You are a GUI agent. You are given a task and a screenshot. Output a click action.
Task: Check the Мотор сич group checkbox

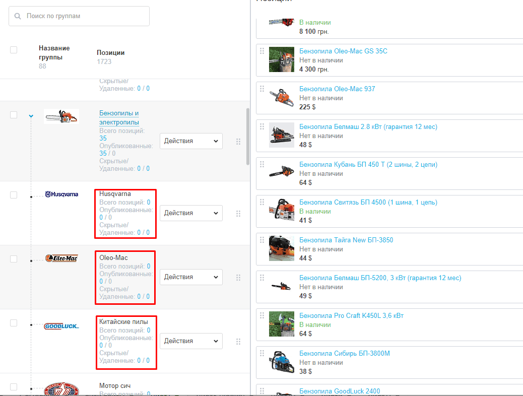coord(14,387)
